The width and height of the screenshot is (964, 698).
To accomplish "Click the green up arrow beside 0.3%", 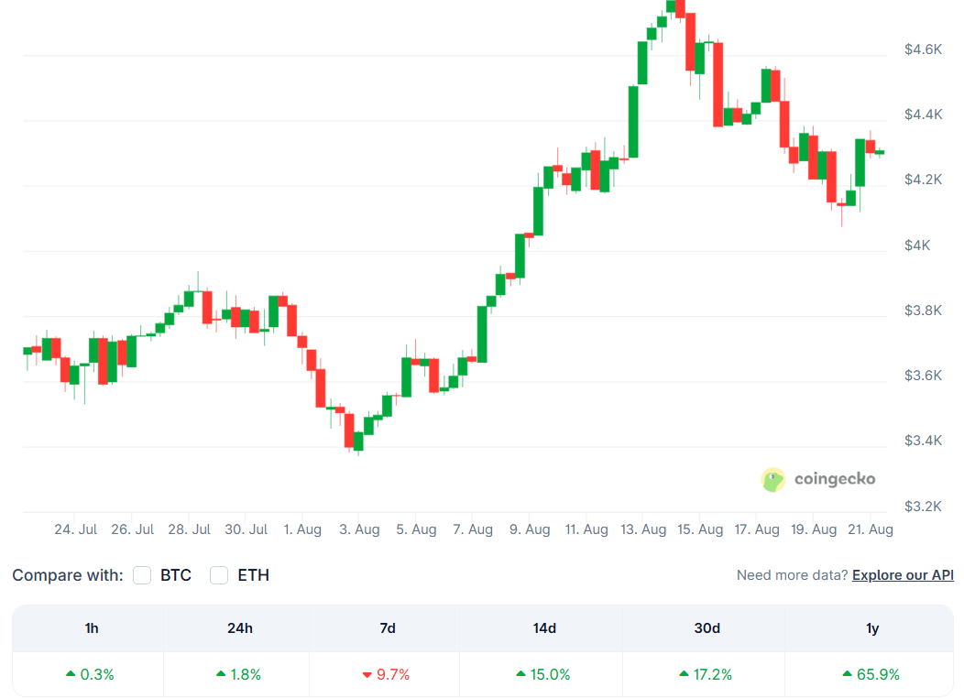I will coord(70,674).
